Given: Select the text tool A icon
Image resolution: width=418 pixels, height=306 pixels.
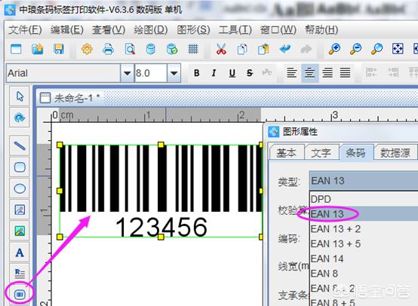Looking at the screenshot, I should click(20, 252).
